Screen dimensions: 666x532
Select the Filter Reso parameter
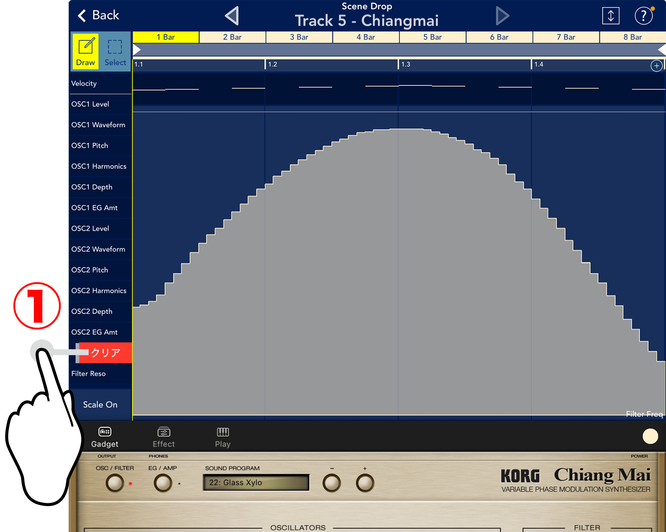tap(100, 374)
